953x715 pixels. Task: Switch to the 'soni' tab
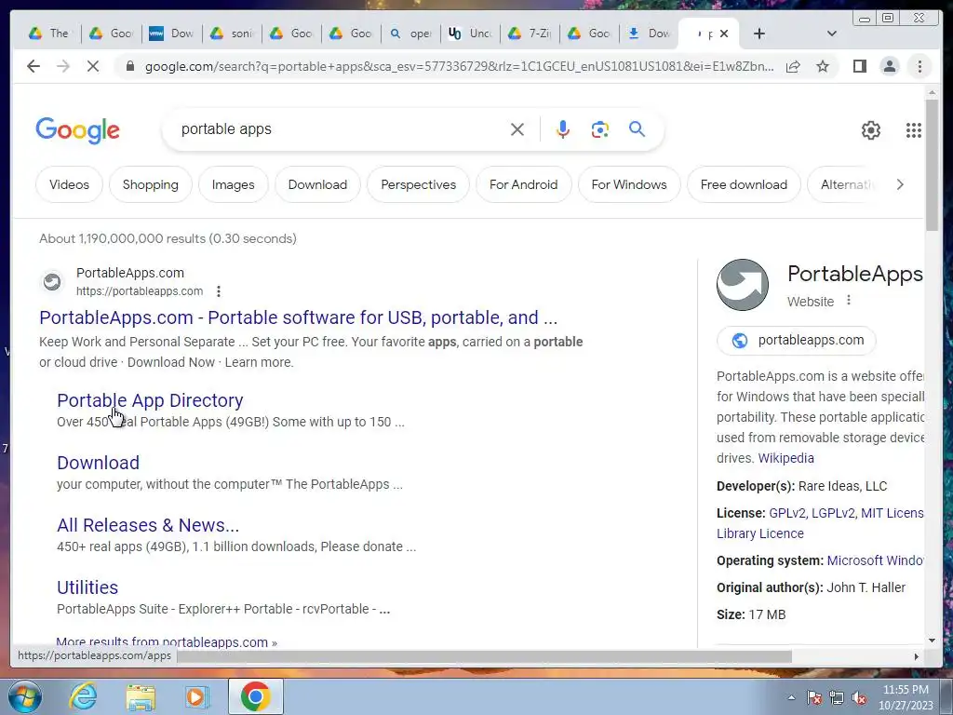click(232, 34)
